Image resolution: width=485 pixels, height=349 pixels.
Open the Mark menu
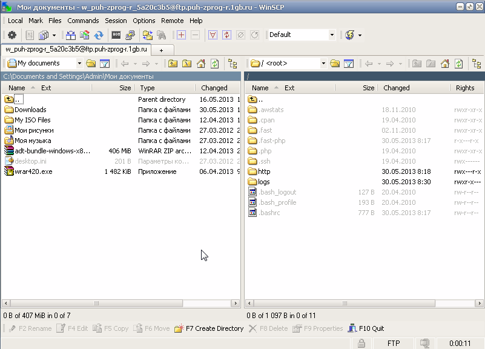point(36,21)
